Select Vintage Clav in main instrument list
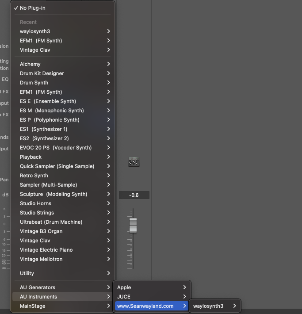This screenshot has height=314, width=302. pos(62,241)
